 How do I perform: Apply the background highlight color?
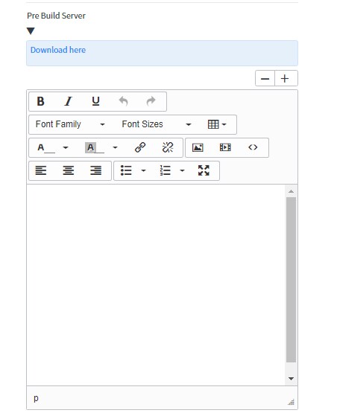93,148
